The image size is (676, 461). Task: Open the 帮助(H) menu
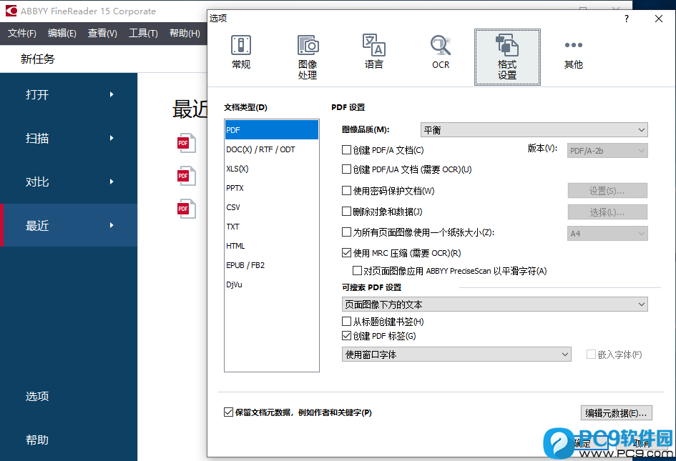[185, 33]
